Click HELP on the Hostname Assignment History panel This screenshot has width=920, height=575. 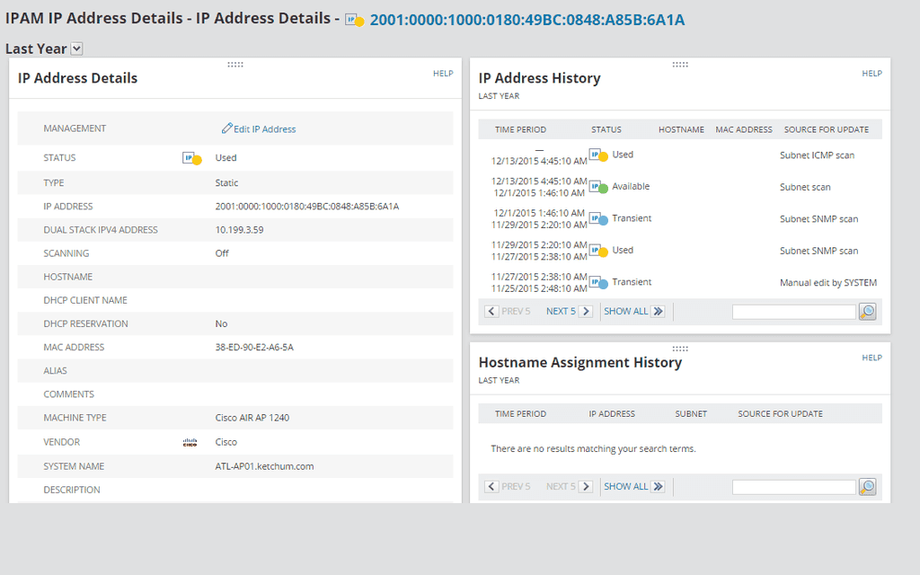871,357
